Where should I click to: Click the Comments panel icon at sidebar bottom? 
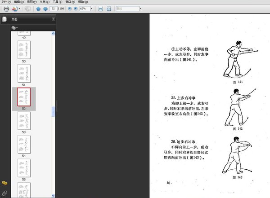coord(4,183)
